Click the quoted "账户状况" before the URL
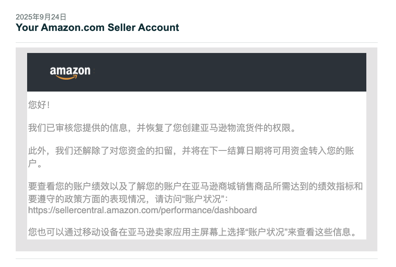 click(203, 199)
